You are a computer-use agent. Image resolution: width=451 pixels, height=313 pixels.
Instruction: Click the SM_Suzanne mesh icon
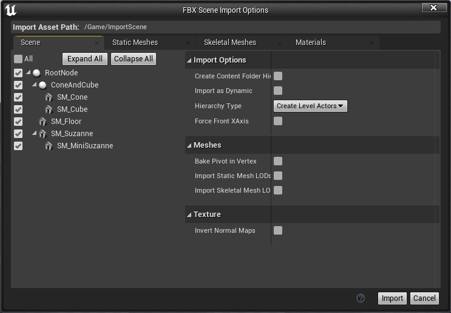point(42,134)
